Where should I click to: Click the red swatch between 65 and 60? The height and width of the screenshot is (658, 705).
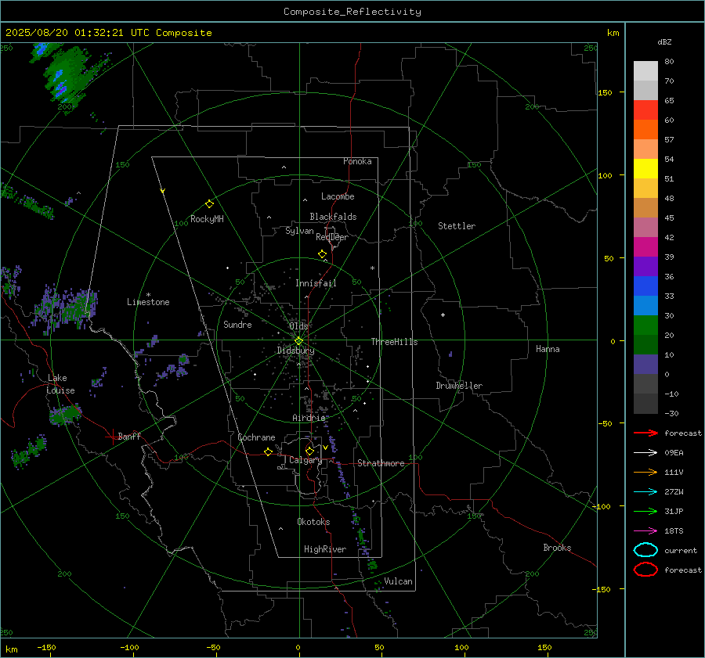(x=645, y=110)
